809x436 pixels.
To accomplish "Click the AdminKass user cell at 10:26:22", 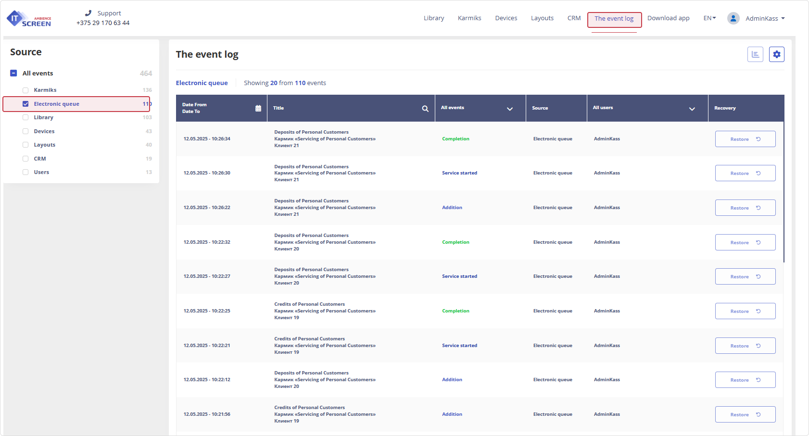I will (607, 208).
